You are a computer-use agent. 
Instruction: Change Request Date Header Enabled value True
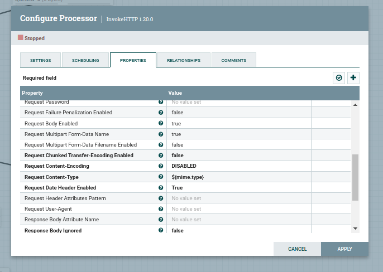tap(239, 188)
